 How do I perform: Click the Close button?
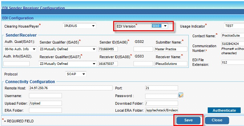tap(217, 120)
